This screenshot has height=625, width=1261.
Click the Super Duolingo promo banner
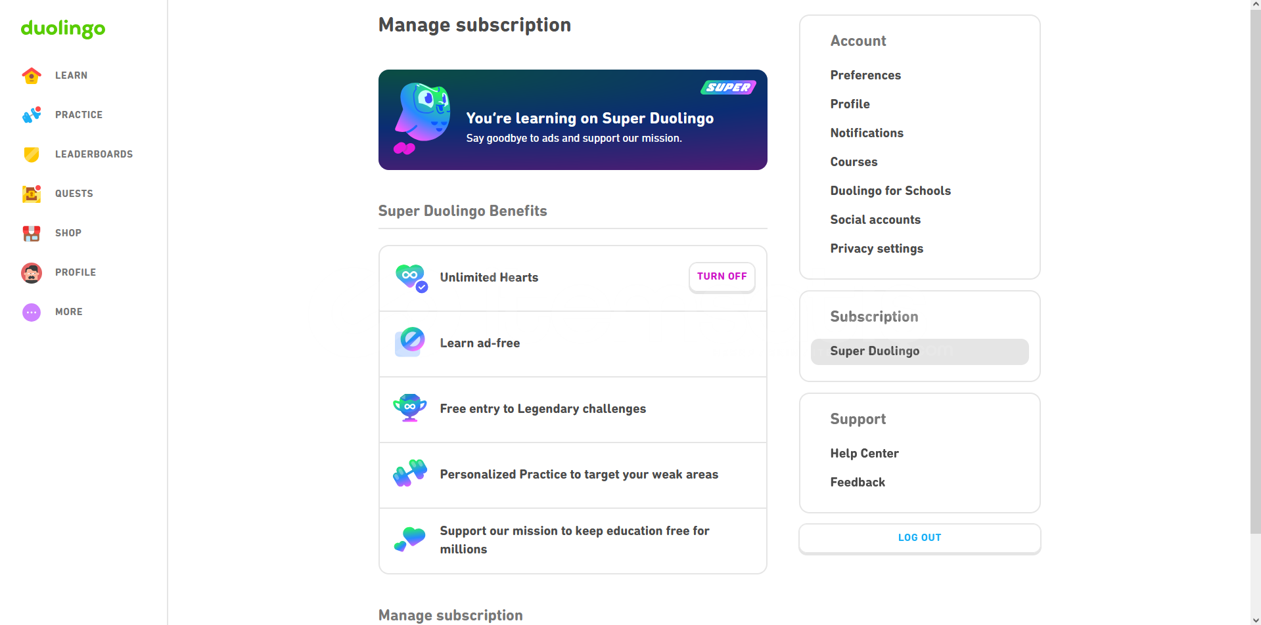coord(572,119)
